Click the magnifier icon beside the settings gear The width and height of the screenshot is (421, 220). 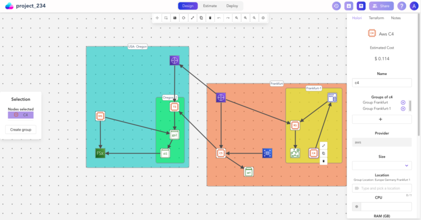point(254,18)
